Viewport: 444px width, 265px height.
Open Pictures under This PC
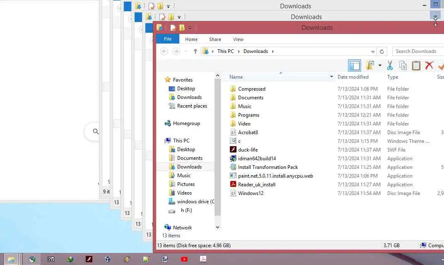point(186,184)
